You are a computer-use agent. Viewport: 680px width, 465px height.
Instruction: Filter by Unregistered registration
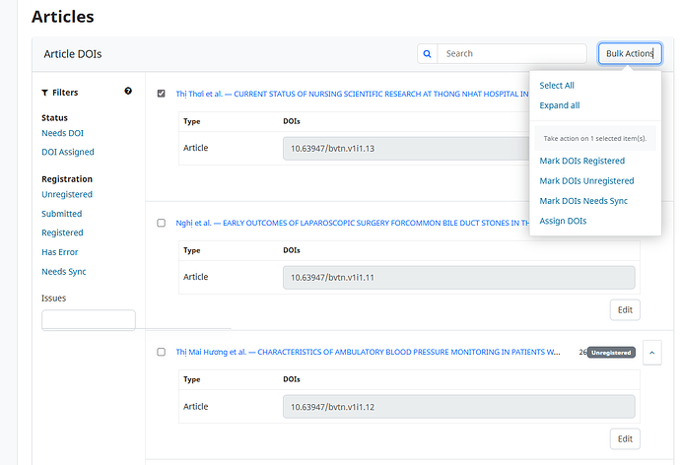(x=67, y=195)
